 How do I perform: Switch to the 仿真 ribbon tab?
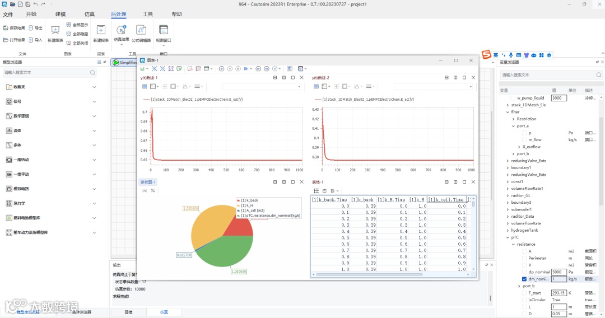pos(90,14)
